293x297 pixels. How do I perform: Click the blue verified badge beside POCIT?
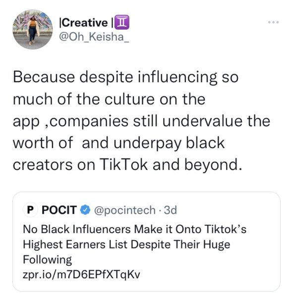tap(85, 210)
